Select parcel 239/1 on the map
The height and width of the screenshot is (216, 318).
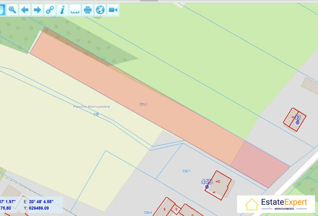(186, 171)
